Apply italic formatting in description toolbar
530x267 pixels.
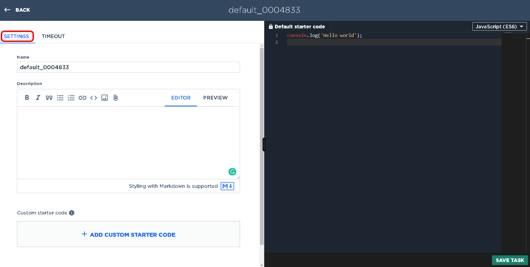38,98
